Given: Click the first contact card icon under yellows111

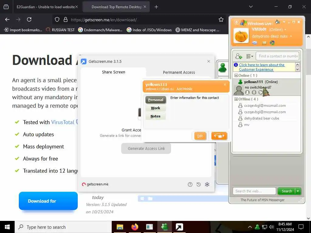Looking at the screenshot, I should [x=247, y=92].
